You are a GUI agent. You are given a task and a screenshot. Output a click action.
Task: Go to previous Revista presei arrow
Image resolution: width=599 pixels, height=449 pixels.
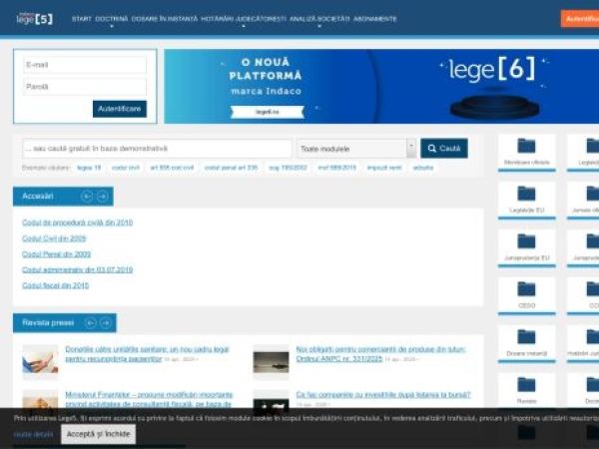coord(90,323)
